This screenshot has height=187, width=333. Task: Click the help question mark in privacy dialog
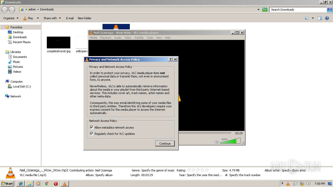pyautogui.click(x=170, y=59)
